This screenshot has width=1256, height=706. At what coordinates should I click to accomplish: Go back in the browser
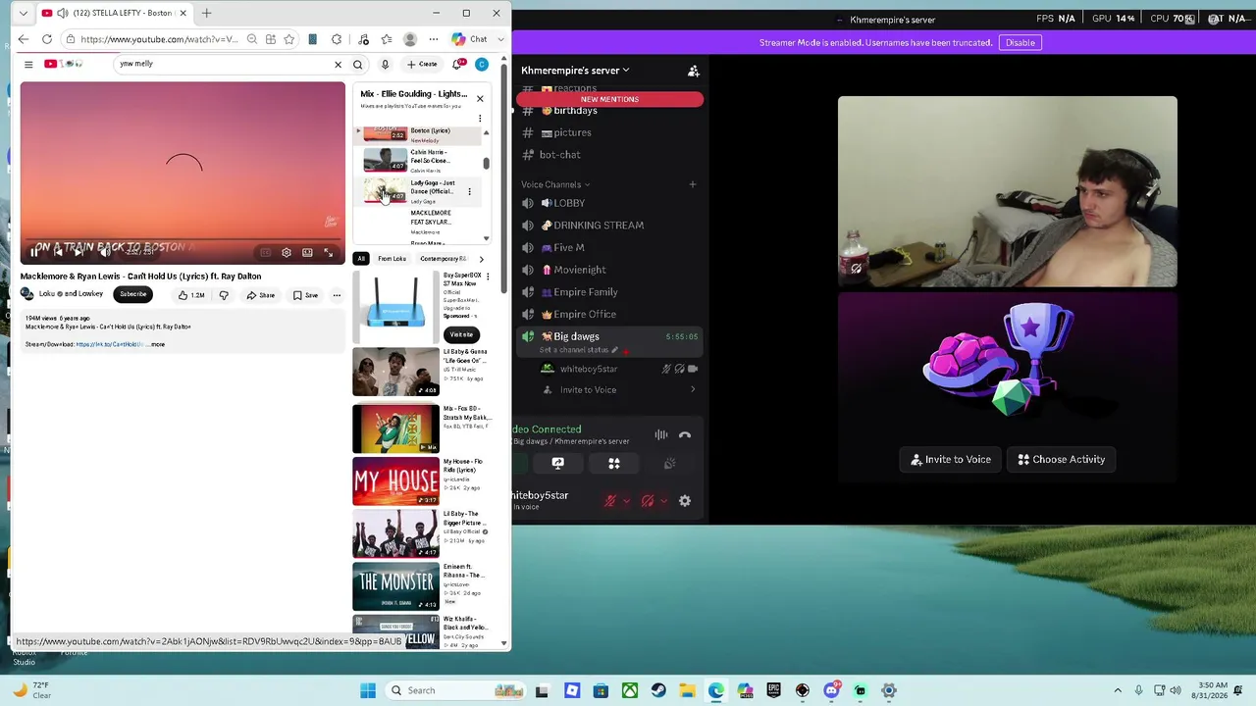(x=24, y=39)
